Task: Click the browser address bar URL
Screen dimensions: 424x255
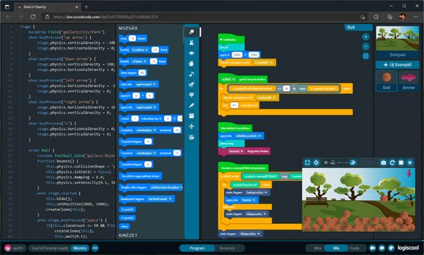Action: point(105,17)
